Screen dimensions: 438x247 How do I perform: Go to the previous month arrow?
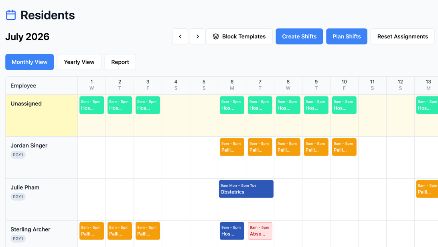tap(180, 36)
